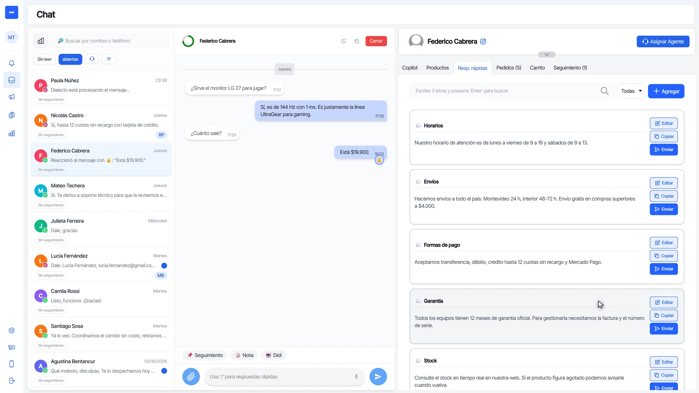
Task: Send the Garantía quick reply
Action: tap(664, 329)
